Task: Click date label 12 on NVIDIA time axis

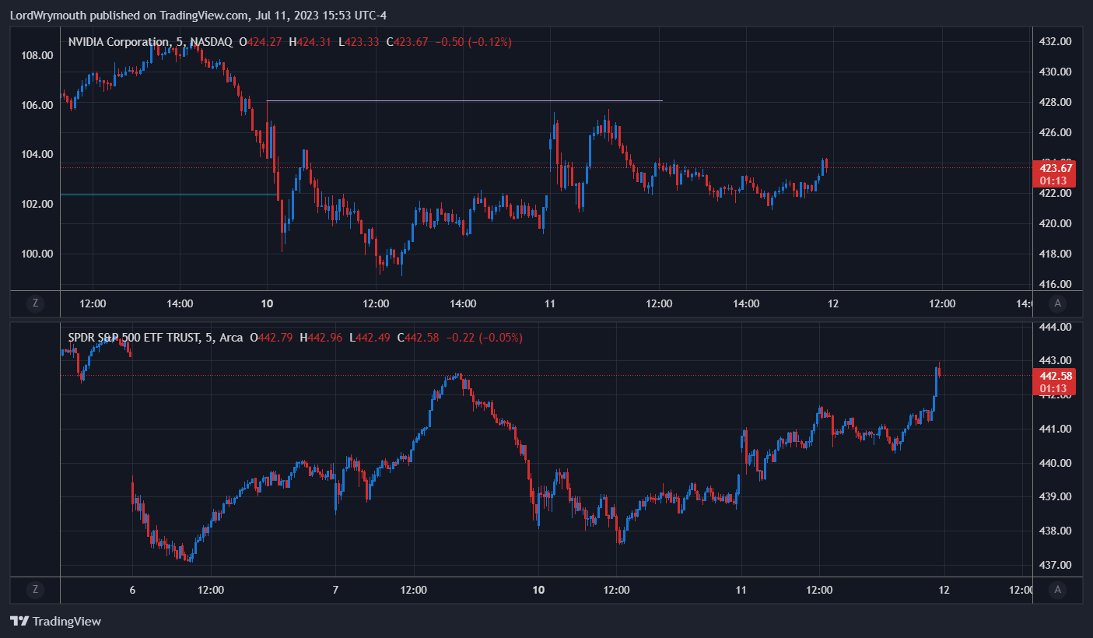Action: click(832, 303)
